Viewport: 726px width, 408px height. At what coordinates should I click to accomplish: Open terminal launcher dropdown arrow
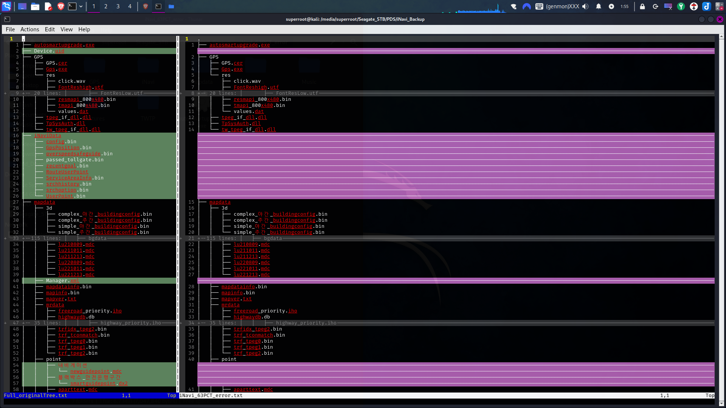point(81,6)
